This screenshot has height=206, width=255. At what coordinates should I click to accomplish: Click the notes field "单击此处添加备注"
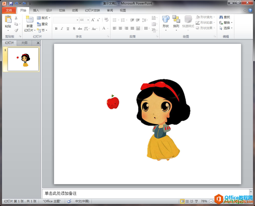146,193
